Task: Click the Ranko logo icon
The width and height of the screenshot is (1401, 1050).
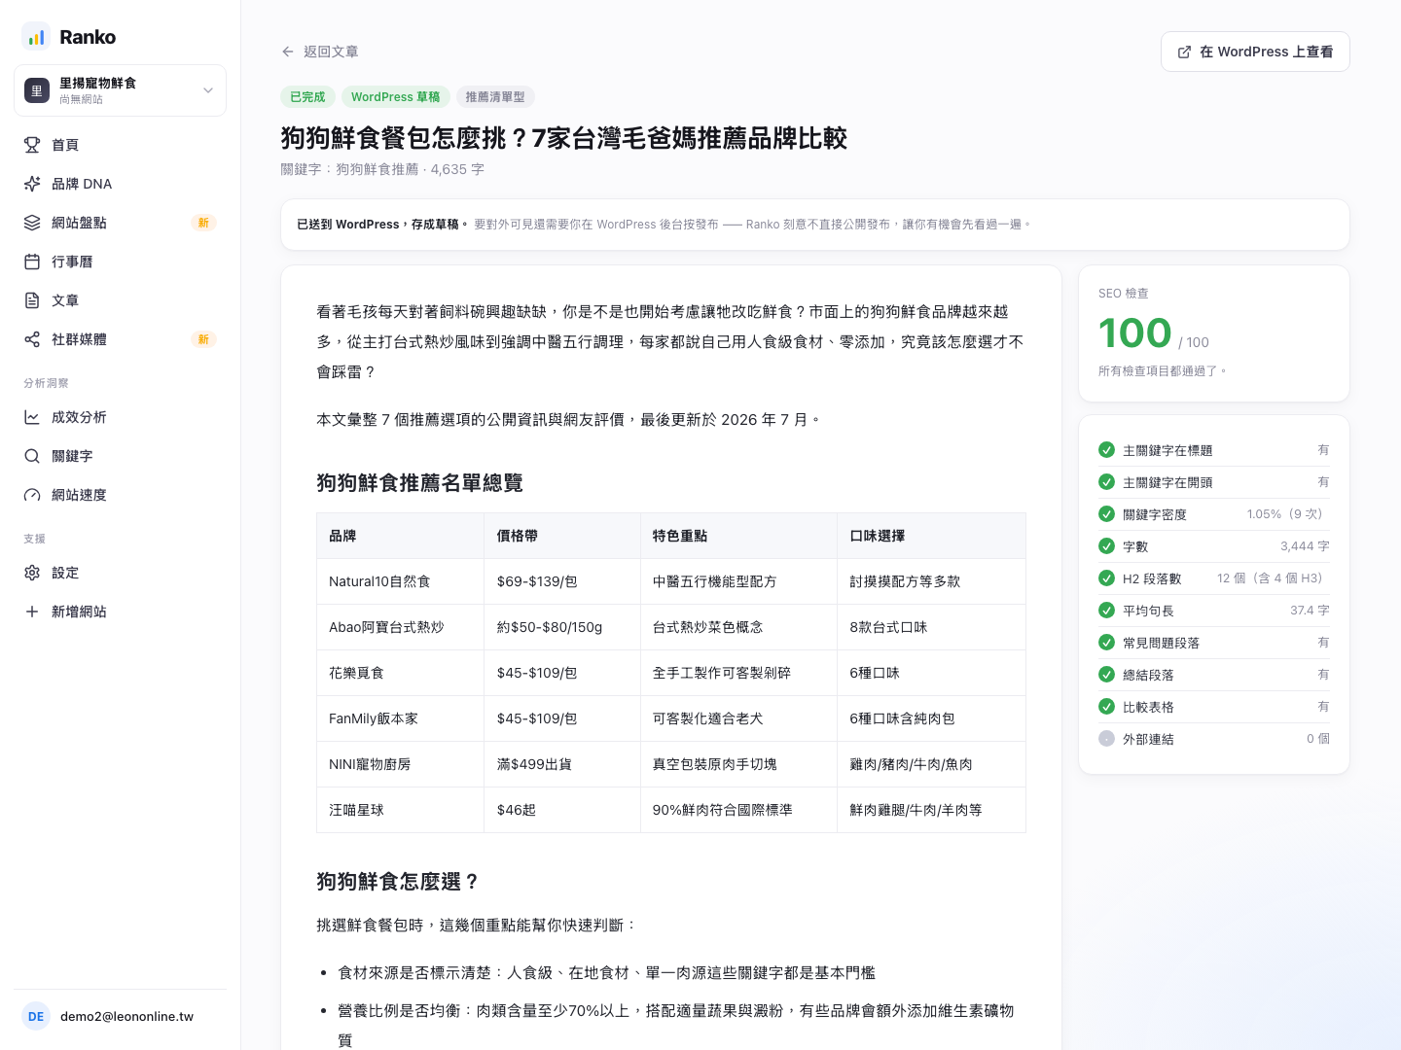Action: pos(36,37)
